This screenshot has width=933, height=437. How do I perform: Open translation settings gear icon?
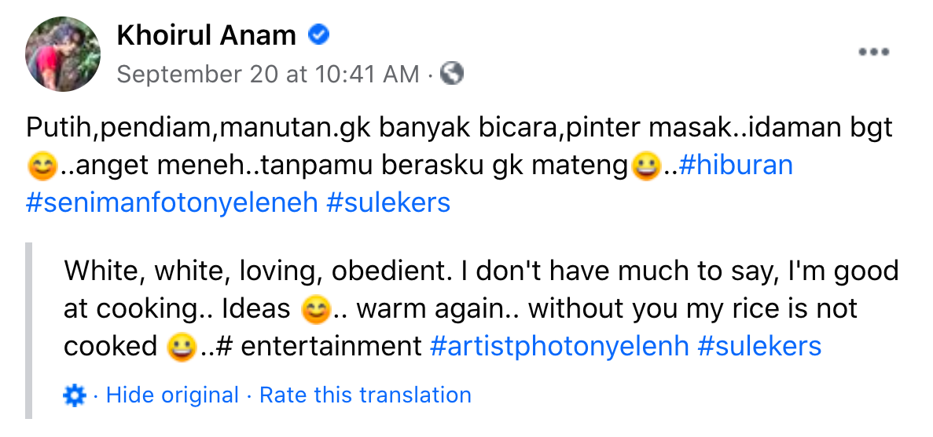(74, 395)
